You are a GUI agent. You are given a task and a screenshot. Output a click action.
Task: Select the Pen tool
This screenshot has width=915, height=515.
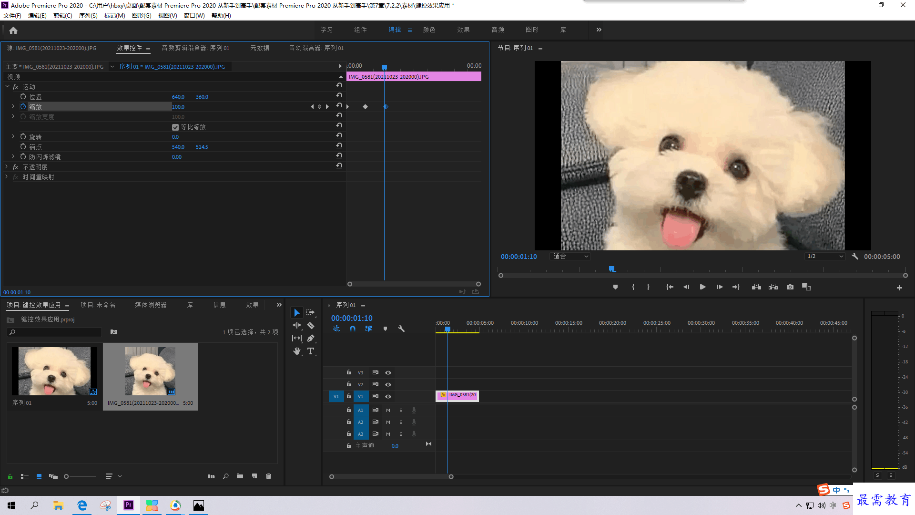(310, 338)
